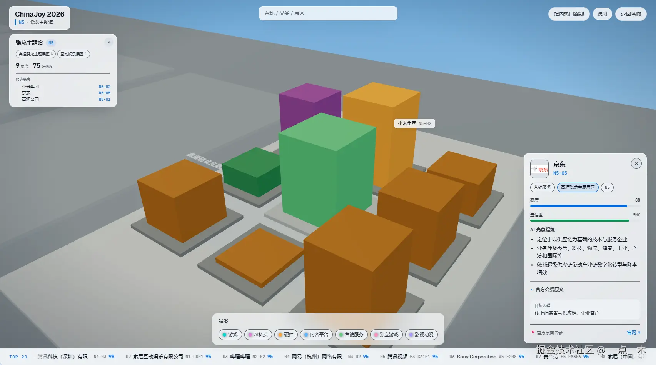656x365 pixels.
Task: Select the flat orange booth tile
Action: point(260,257)
